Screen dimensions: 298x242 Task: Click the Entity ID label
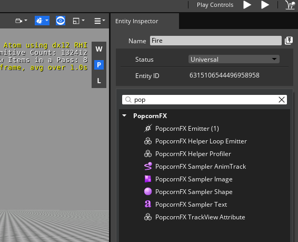point(147,76)
